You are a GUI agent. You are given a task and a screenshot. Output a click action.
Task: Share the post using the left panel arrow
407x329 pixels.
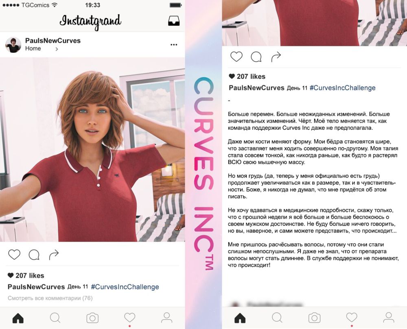click(x=54, y=255)
